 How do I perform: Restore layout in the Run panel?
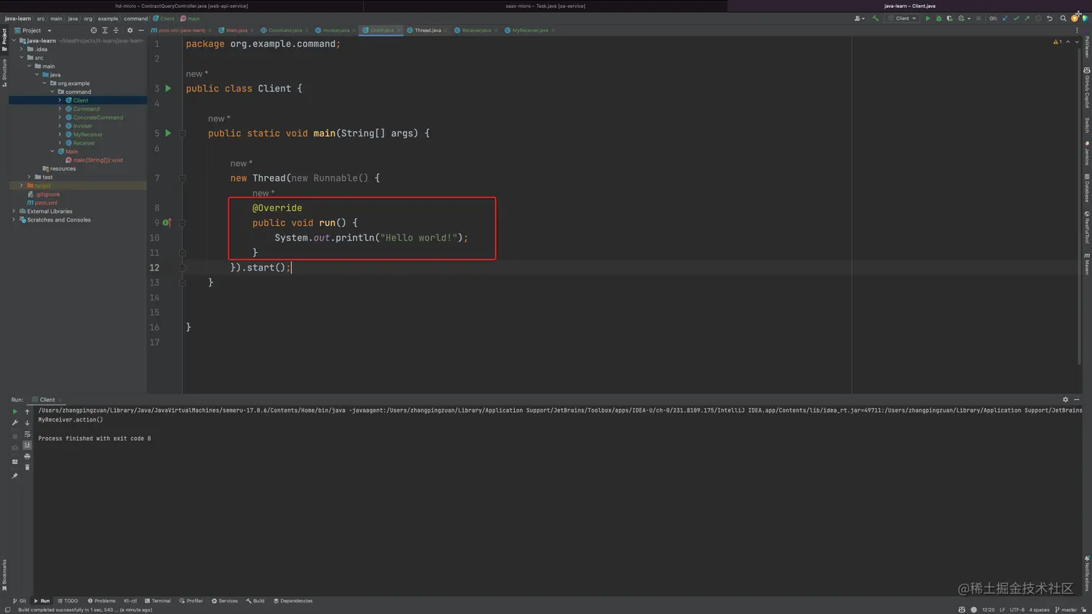click(14, 462)
